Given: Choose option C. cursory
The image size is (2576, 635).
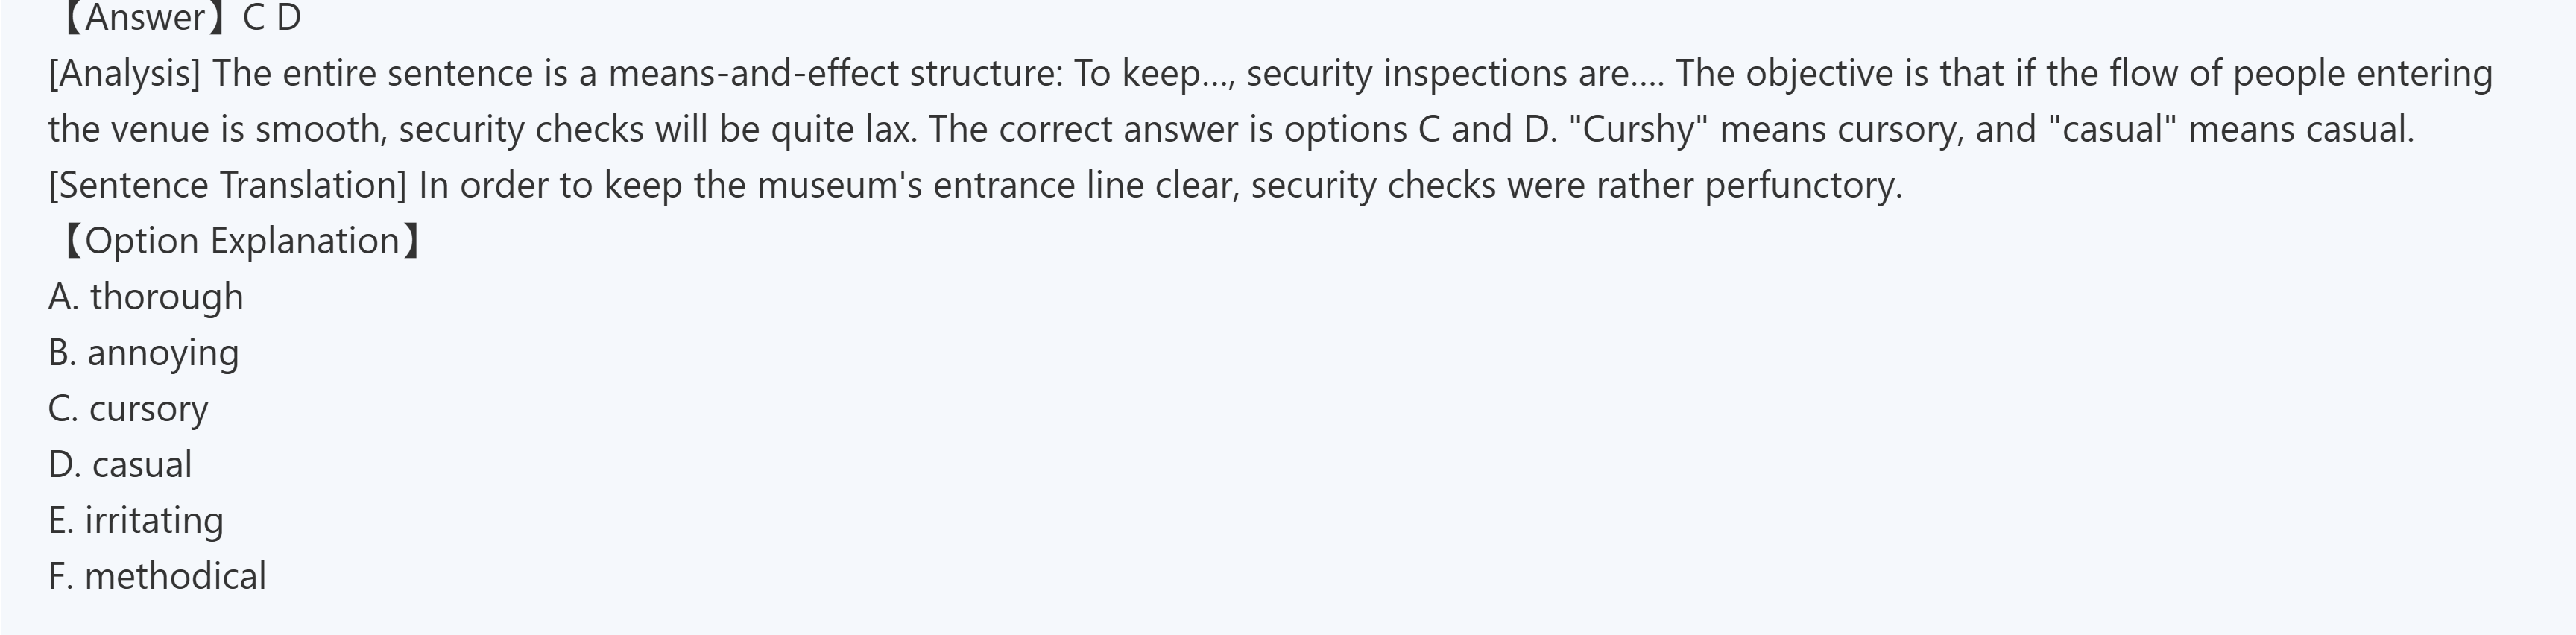Looking at the screenshot, I should coord(128,409).
